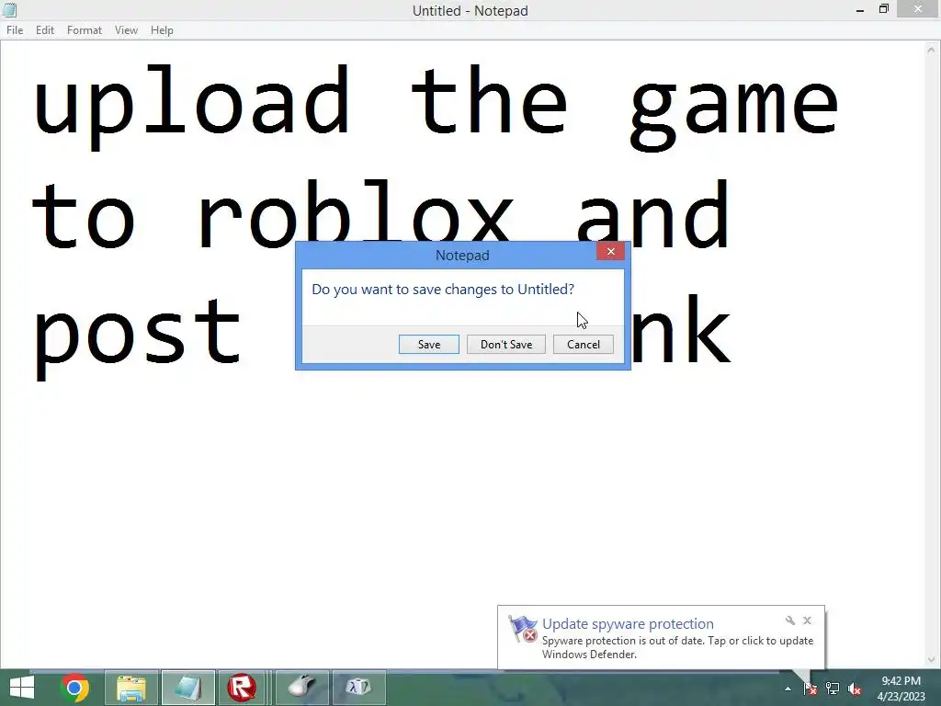941x706 pixels.
Task: Click the "Do you want to save changes" message
Action: click(443, 290)
